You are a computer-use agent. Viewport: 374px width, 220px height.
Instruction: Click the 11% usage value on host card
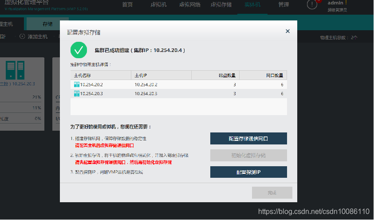pos(37,108)
